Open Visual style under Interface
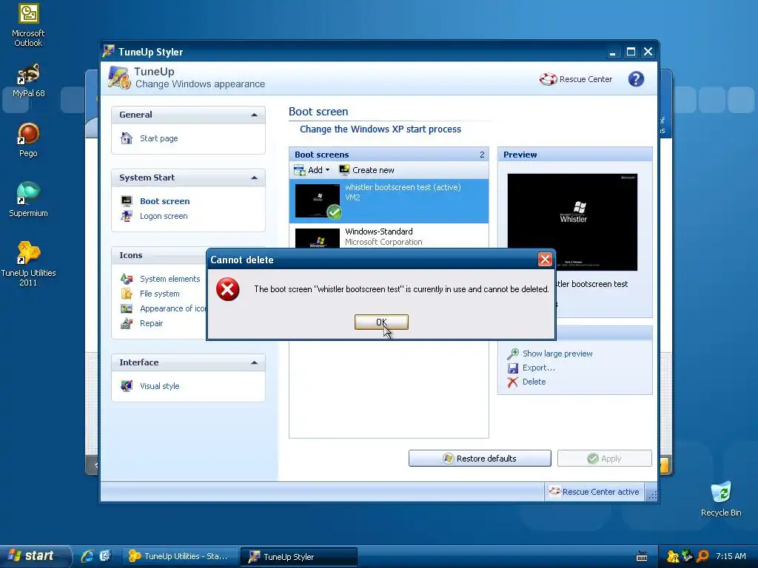 coord(160,386)
